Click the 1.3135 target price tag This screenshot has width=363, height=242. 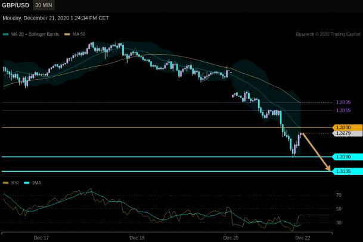[x=348, y=171]
